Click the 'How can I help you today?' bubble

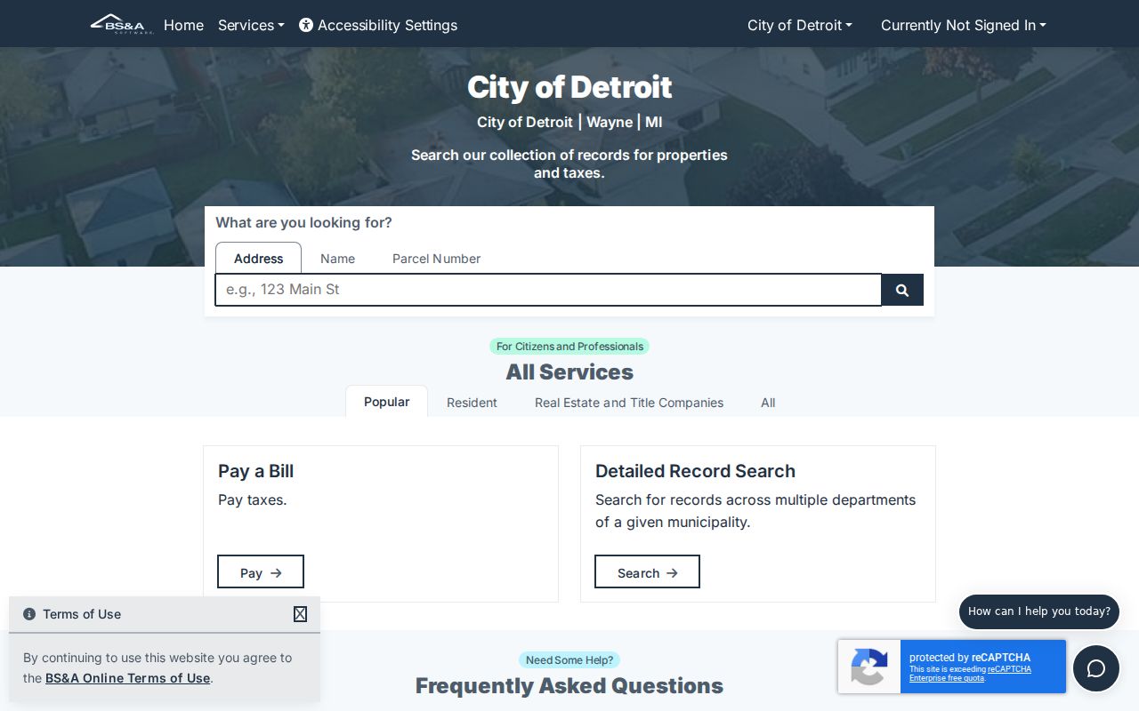click(1039, 611)
